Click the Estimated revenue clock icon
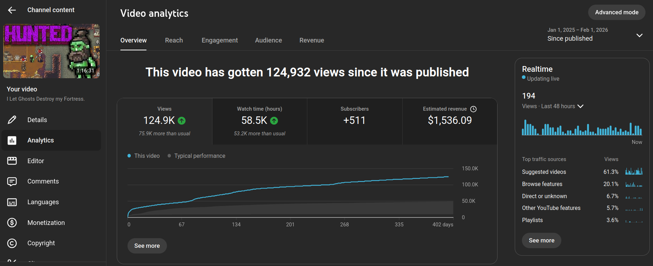Screen dimensions: 653x266 coord(473,109)
